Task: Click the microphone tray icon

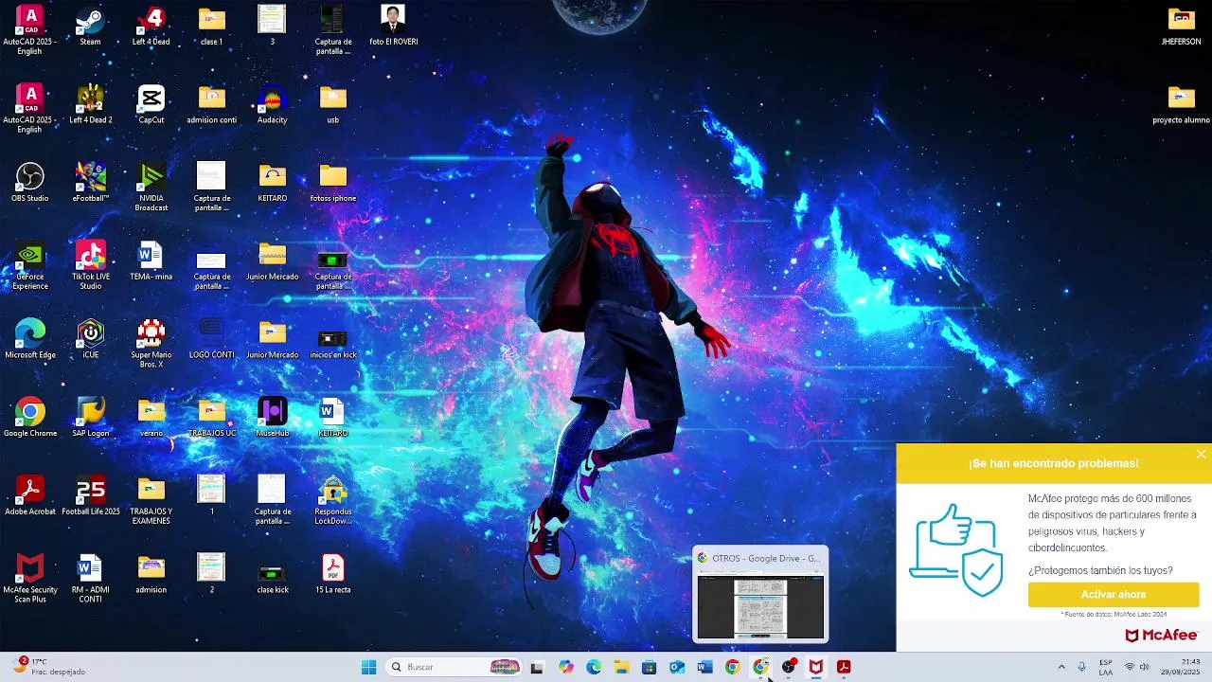Action: pyautogui.click(x=1081, y=667)
